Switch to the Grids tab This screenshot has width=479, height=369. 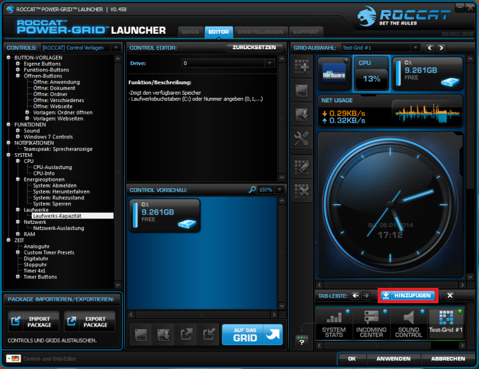(x=190, y=32)
